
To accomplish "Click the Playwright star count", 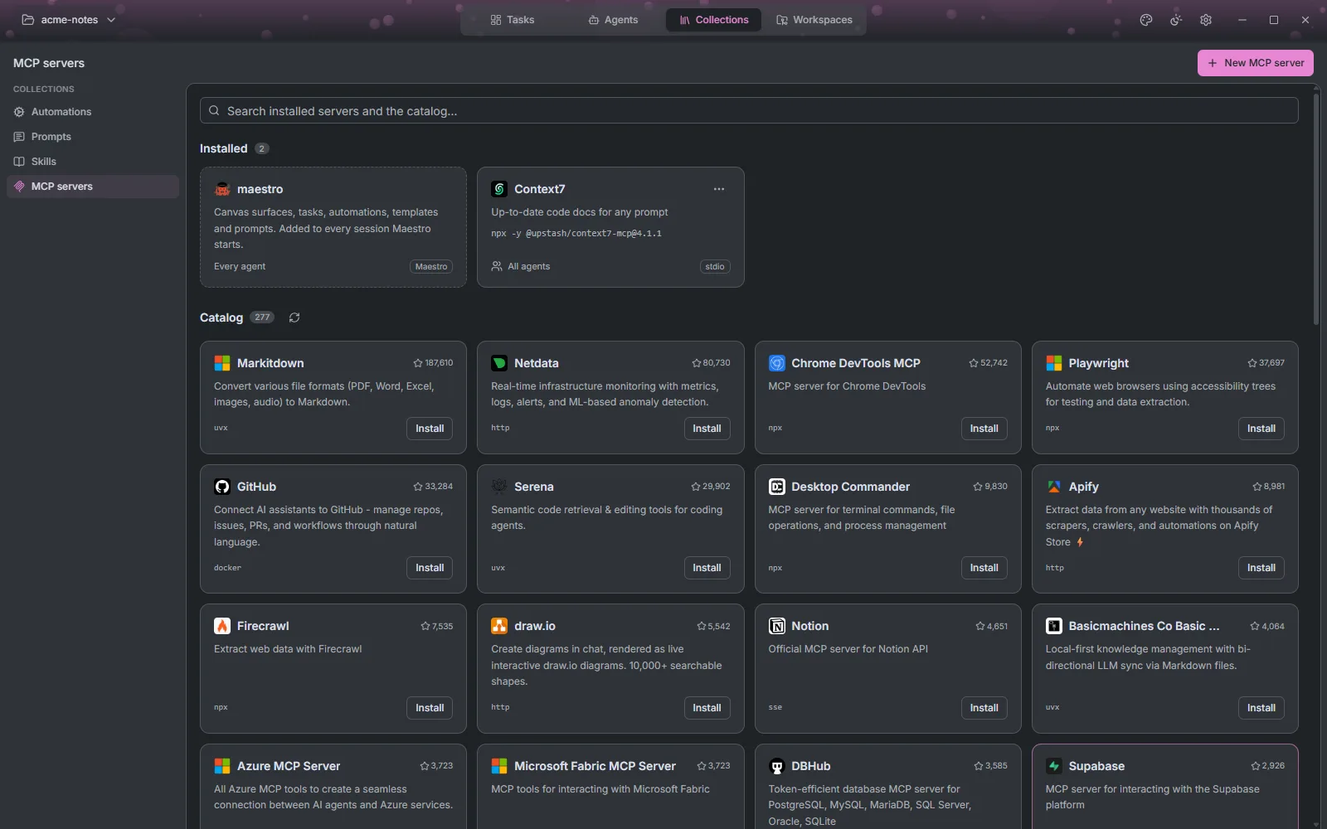I will tap(1266, 363).
